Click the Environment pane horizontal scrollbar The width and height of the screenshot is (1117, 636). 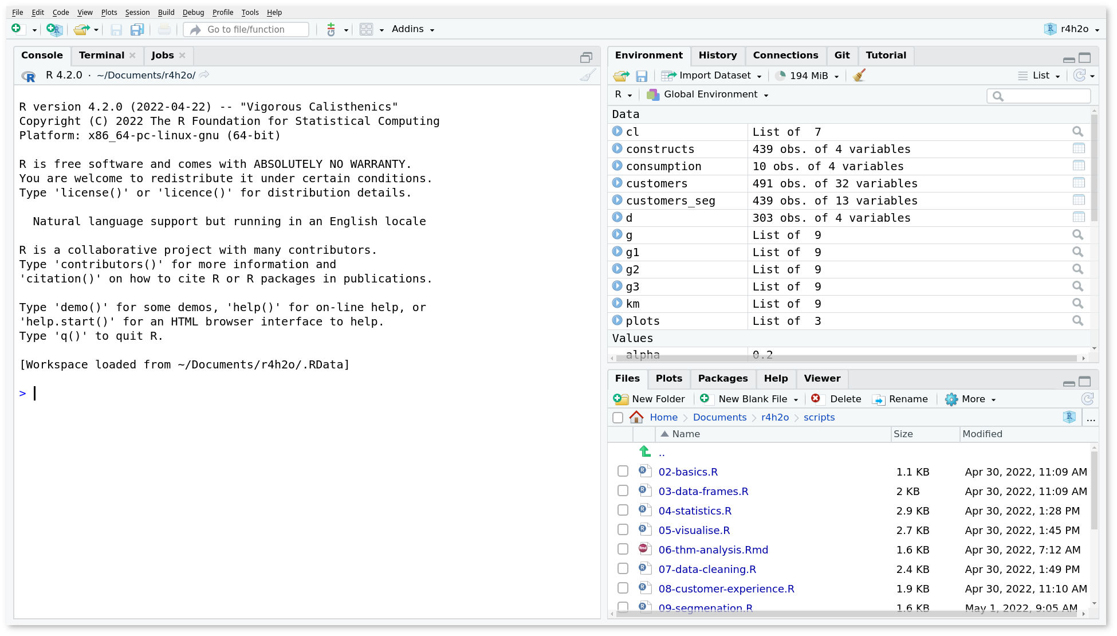click(847, 358)
